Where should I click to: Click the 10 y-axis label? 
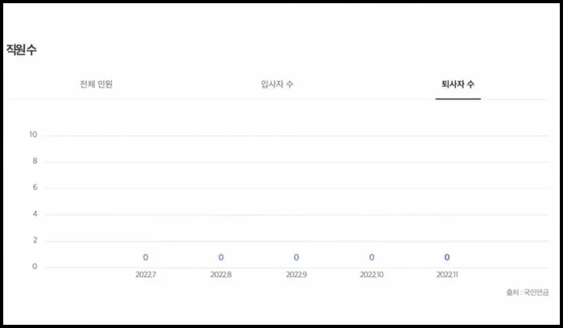[33, 135]
